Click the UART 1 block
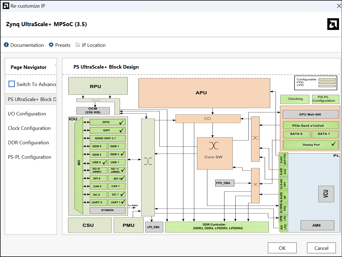This screenshot has height=257, width=342. pos(117,202)
